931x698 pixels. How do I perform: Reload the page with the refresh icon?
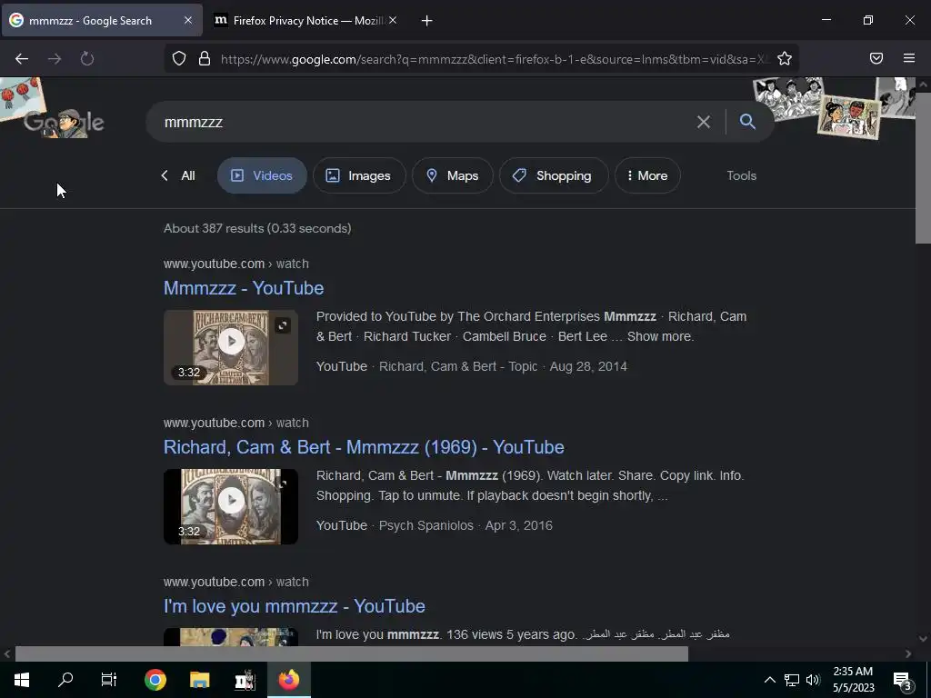pos(87,59)
